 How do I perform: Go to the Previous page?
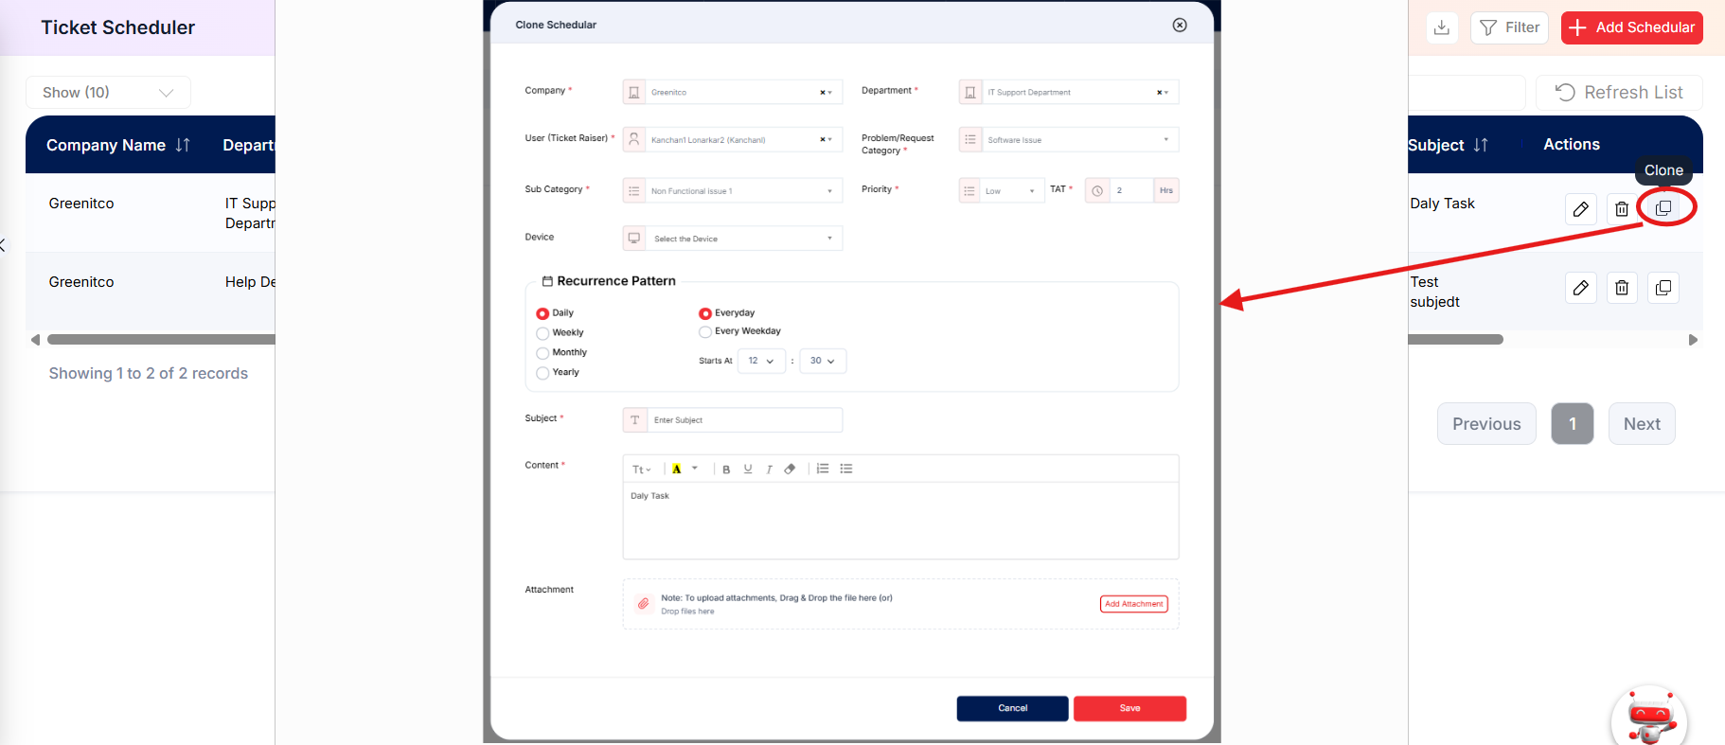[1486, 424]
